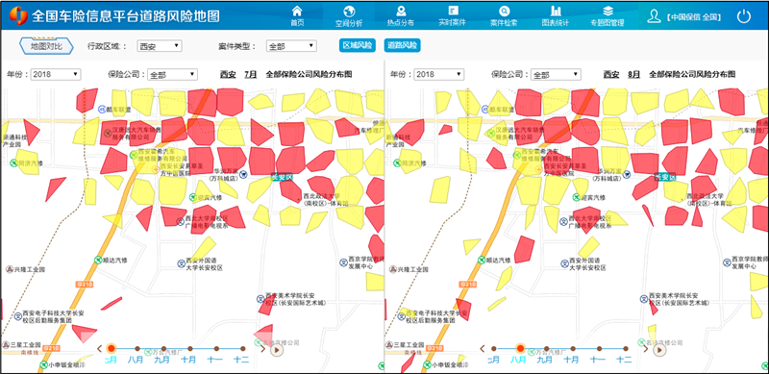This screenshot has width=769, height=374.
Task: Expand the 行政区域 西安 dropdown
Action: tap(160, 46)
